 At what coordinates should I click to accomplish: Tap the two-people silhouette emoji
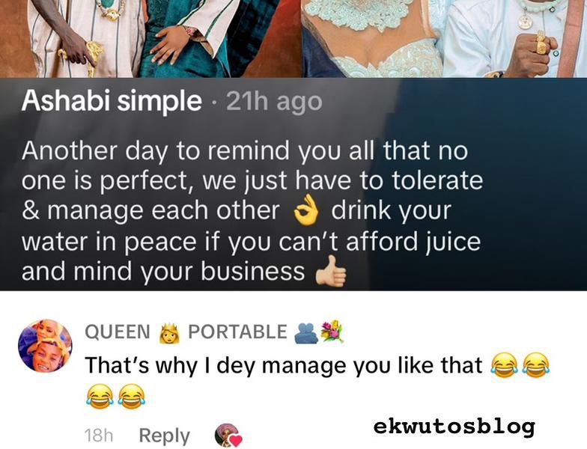pos(306,333)
